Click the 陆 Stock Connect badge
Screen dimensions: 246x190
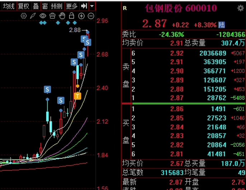click(221, 25)
